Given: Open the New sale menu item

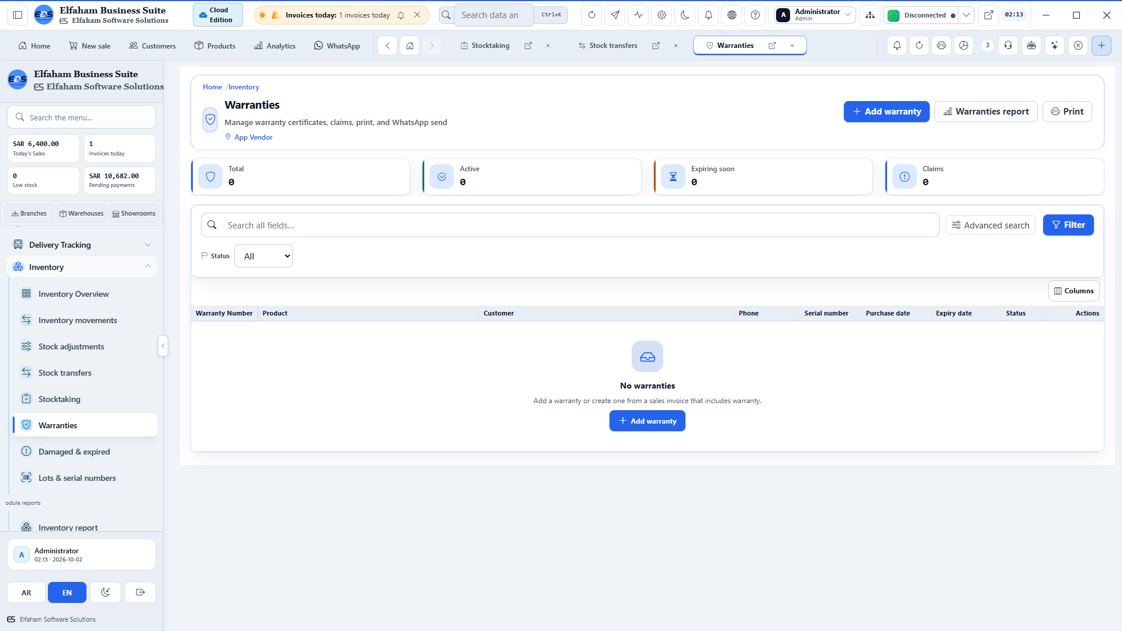Looking at the screenshot, I should [90, 46].
